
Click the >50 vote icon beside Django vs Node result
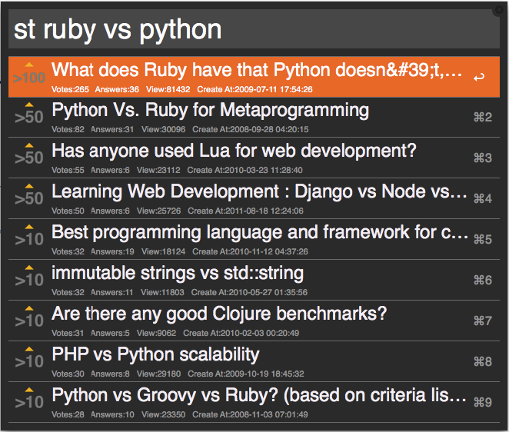pos(29,195)
